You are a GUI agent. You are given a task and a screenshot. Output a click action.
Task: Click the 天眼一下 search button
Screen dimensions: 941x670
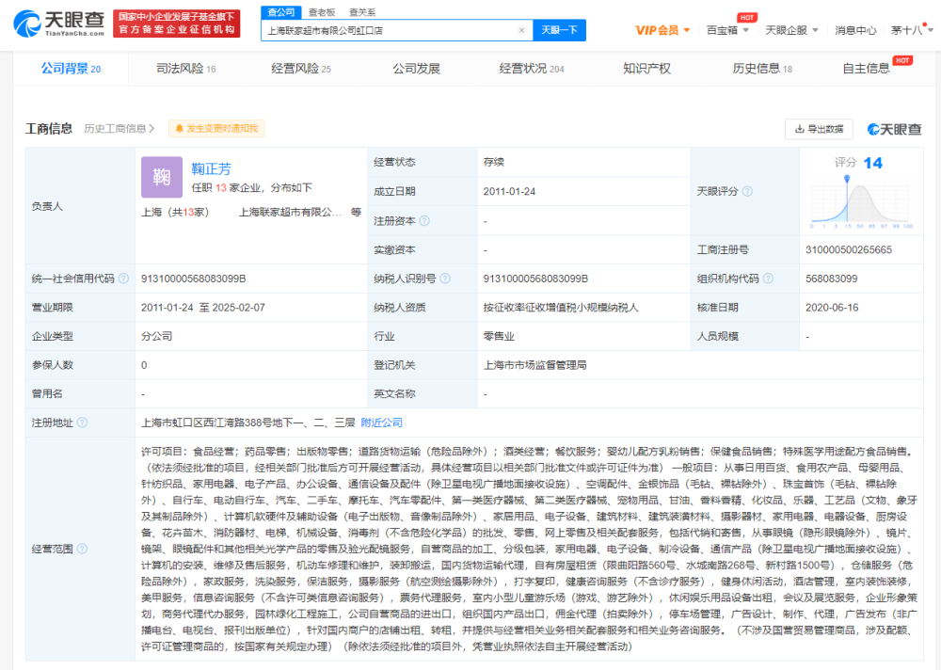[559, 30]
